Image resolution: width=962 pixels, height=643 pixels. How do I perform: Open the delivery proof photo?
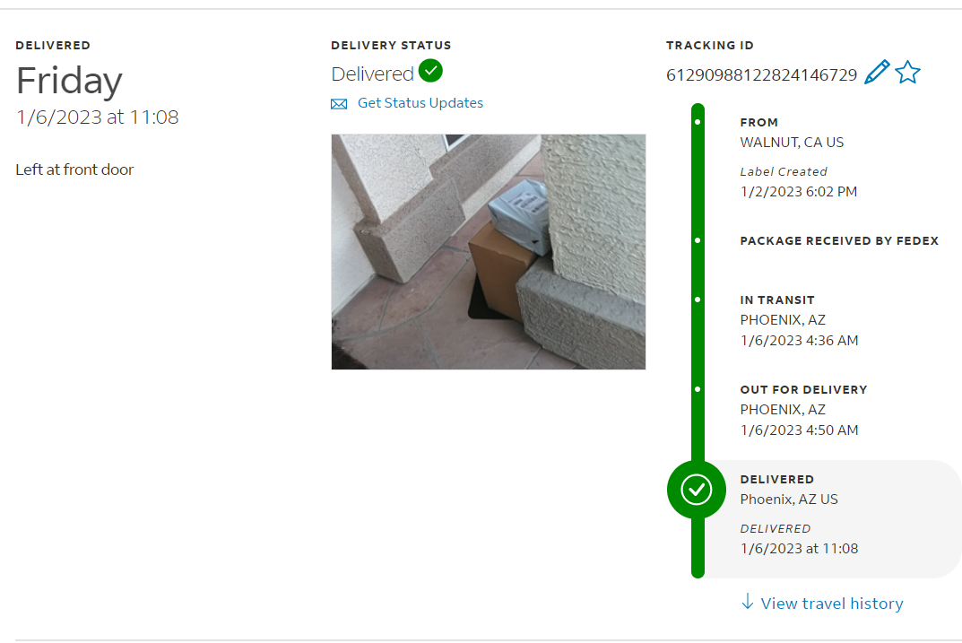pos(489,252)
